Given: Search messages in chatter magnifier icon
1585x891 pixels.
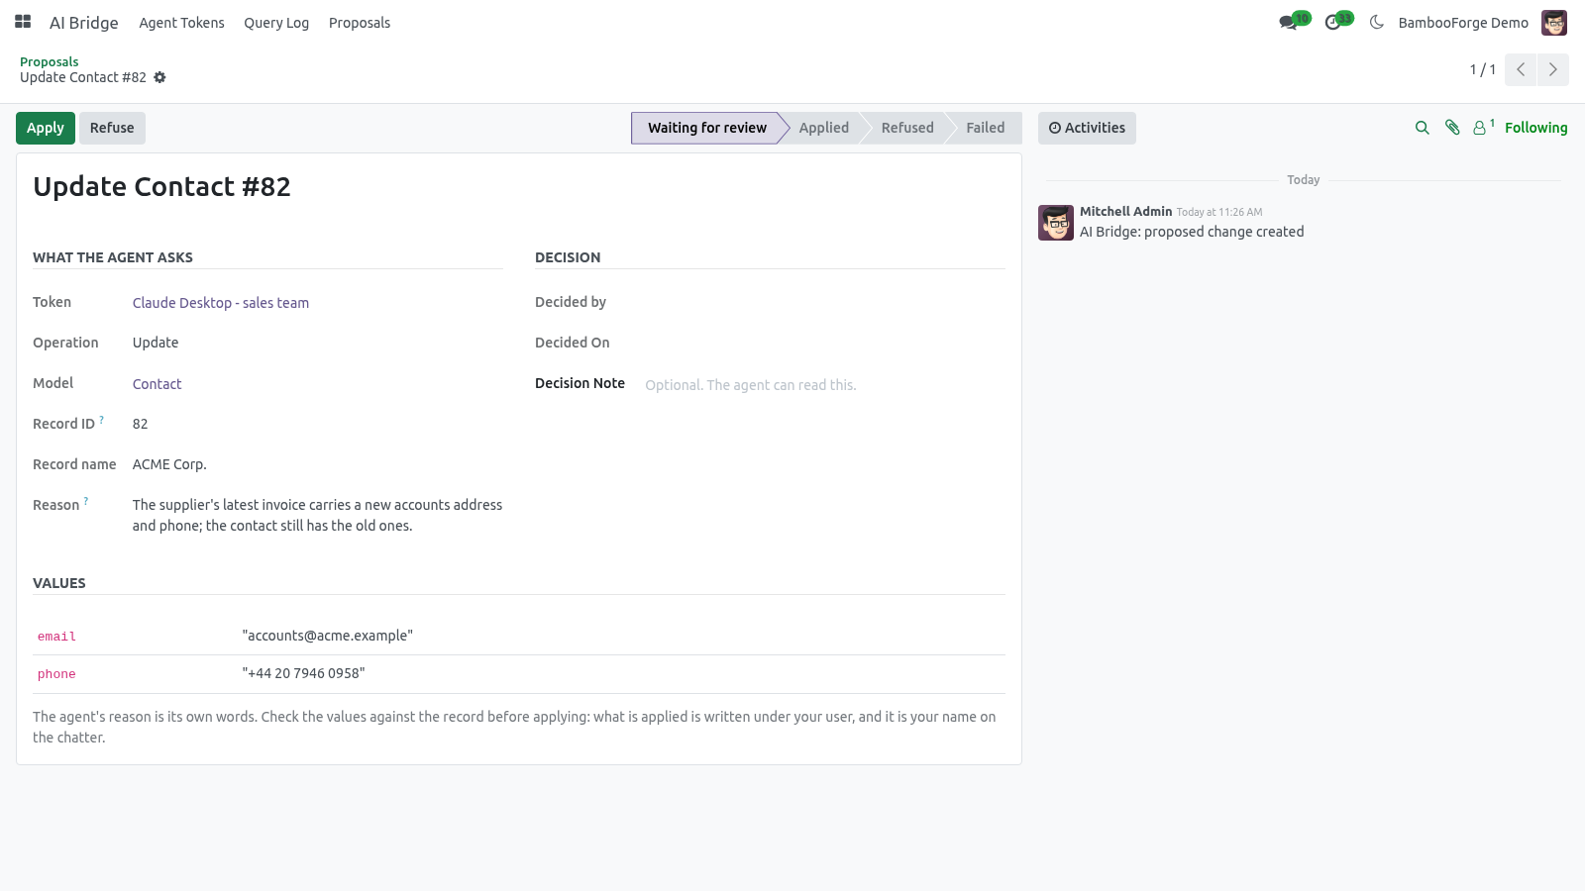Looking at the screenshot, I should point(1423,128).
